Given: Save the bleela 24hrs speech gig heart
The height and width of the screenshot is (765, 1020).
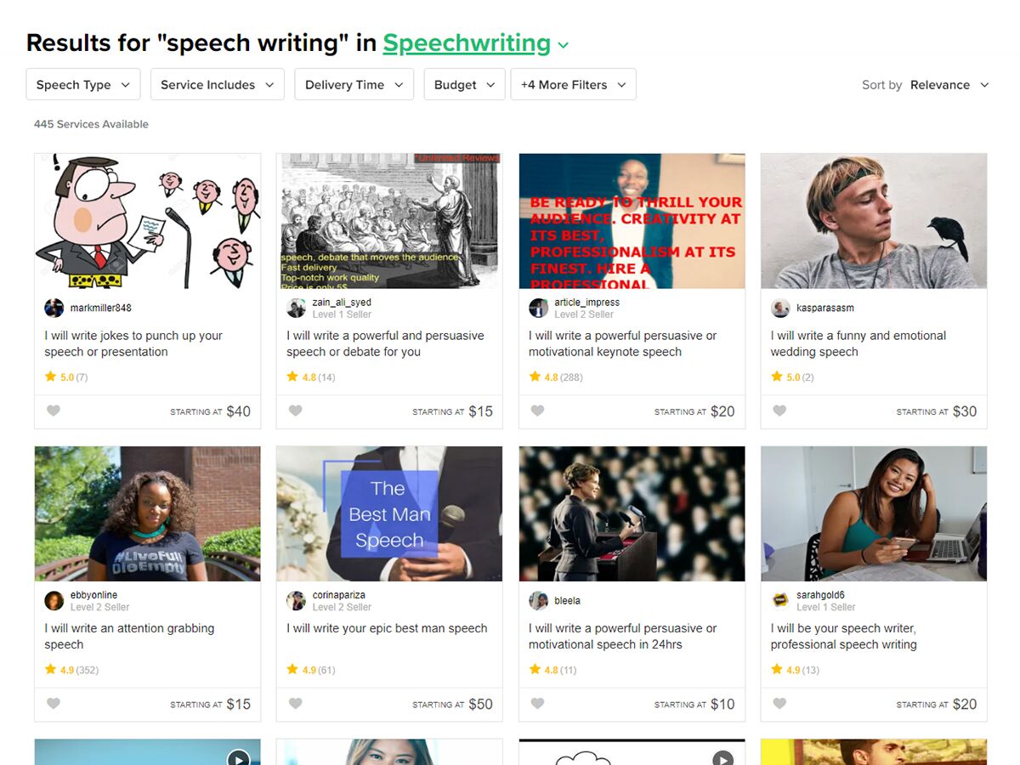Looking at the screenshot, I should 538,704.
